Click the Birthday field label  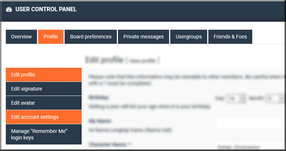coord(98,97)
